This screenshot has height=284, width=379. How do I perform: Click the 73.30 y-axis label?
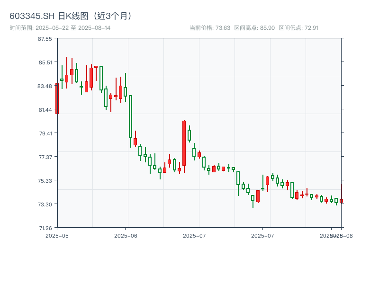(x=45, y=204)
